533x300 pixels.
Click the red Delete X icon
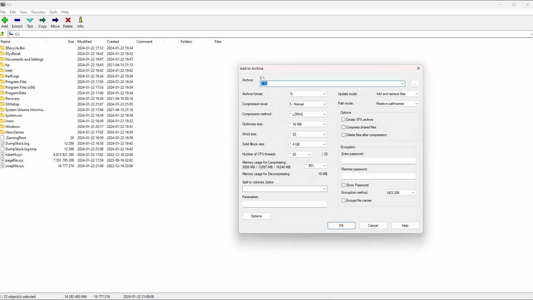click(x=68, y=20)
